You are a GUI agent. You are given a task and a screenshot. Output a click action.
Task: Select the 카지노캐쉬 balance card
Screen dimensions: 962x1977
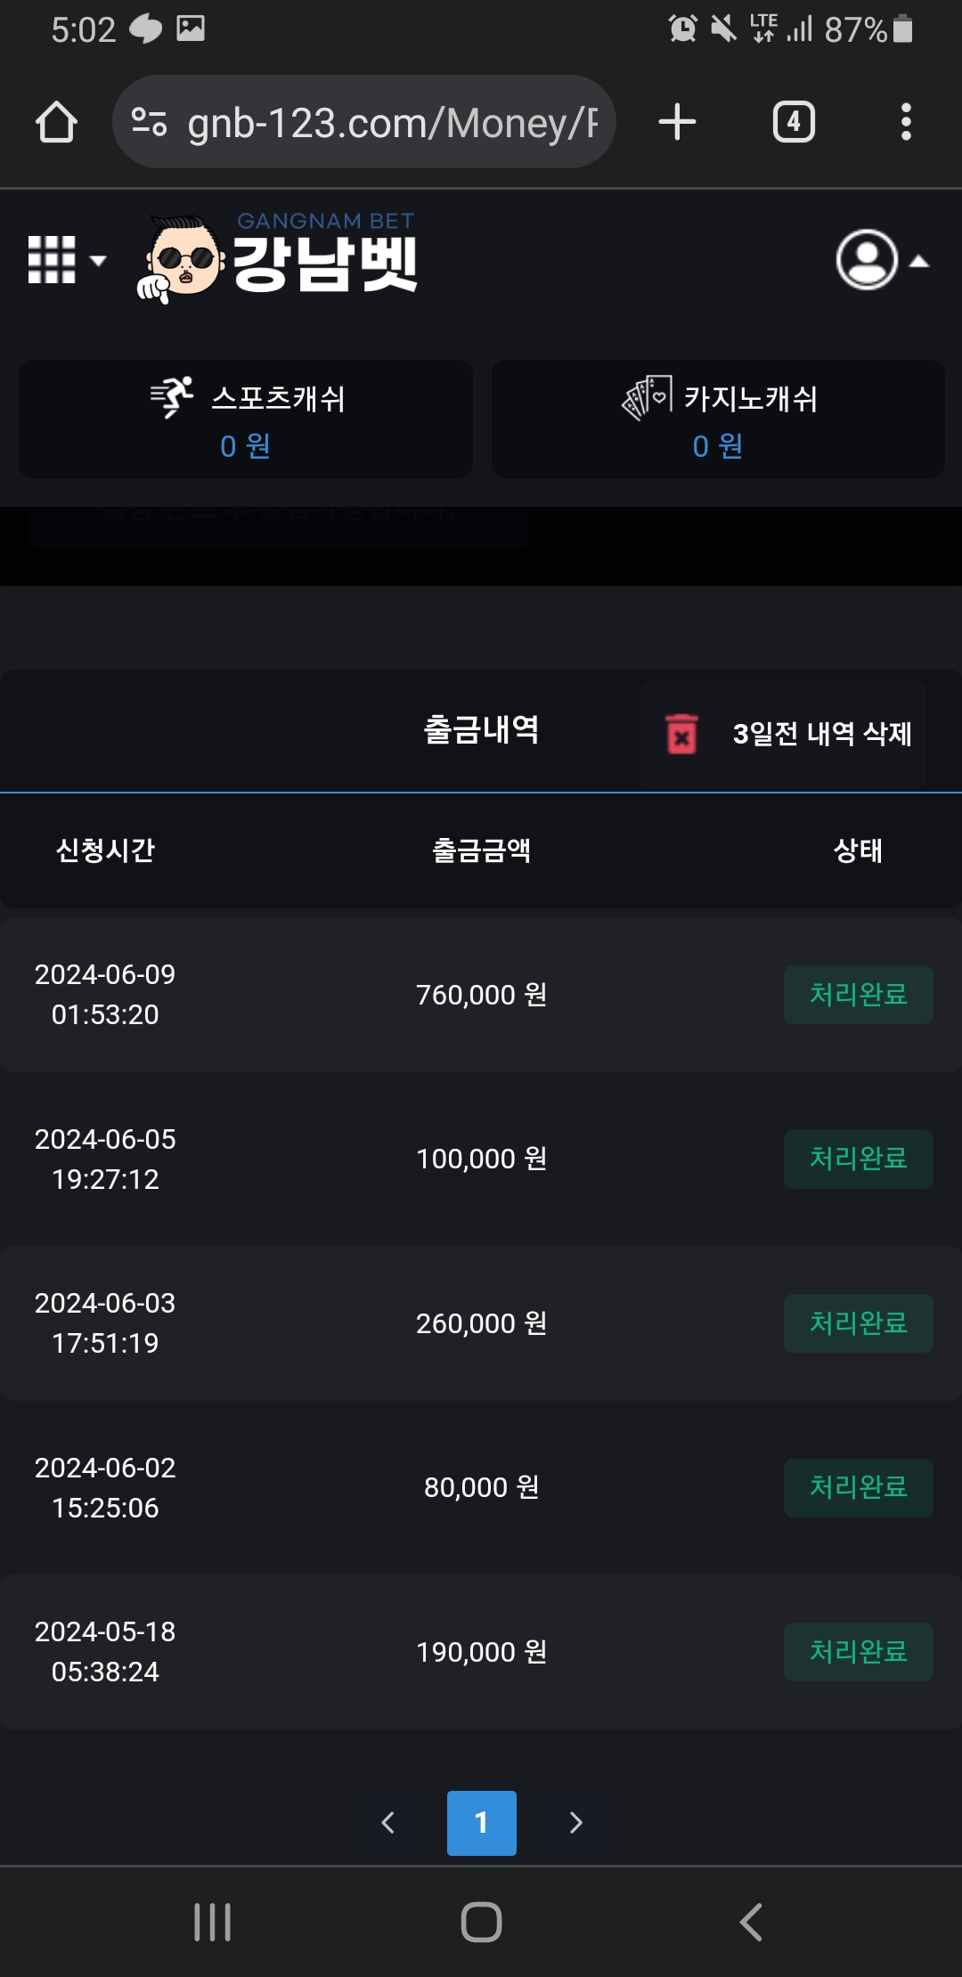pyautogui.click(x=718, y=419)
